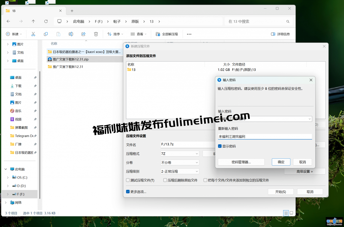Click the Delete trash icon in Explorer toolbar
Screen dimensions: 344x227
coord(96,34)
